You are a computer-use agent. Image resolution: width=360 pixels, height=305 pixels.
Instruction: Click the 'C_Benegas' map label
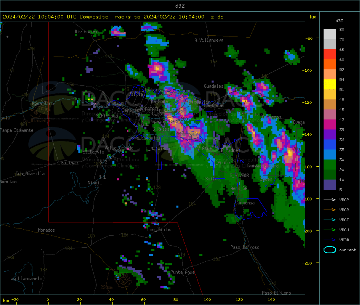[128, 110]
